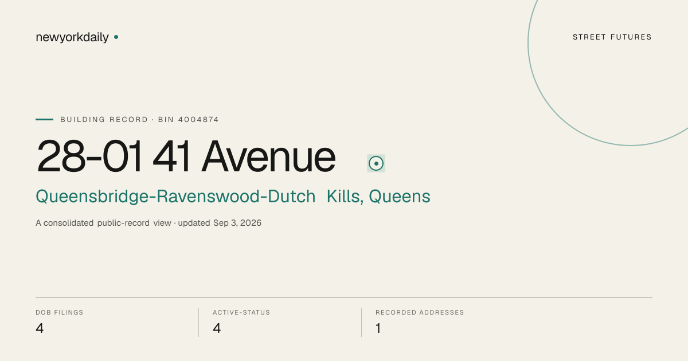Click the 28-01 41 Avenue heading
The width and height of the screenshot is (688, 361).
(186, 156)
